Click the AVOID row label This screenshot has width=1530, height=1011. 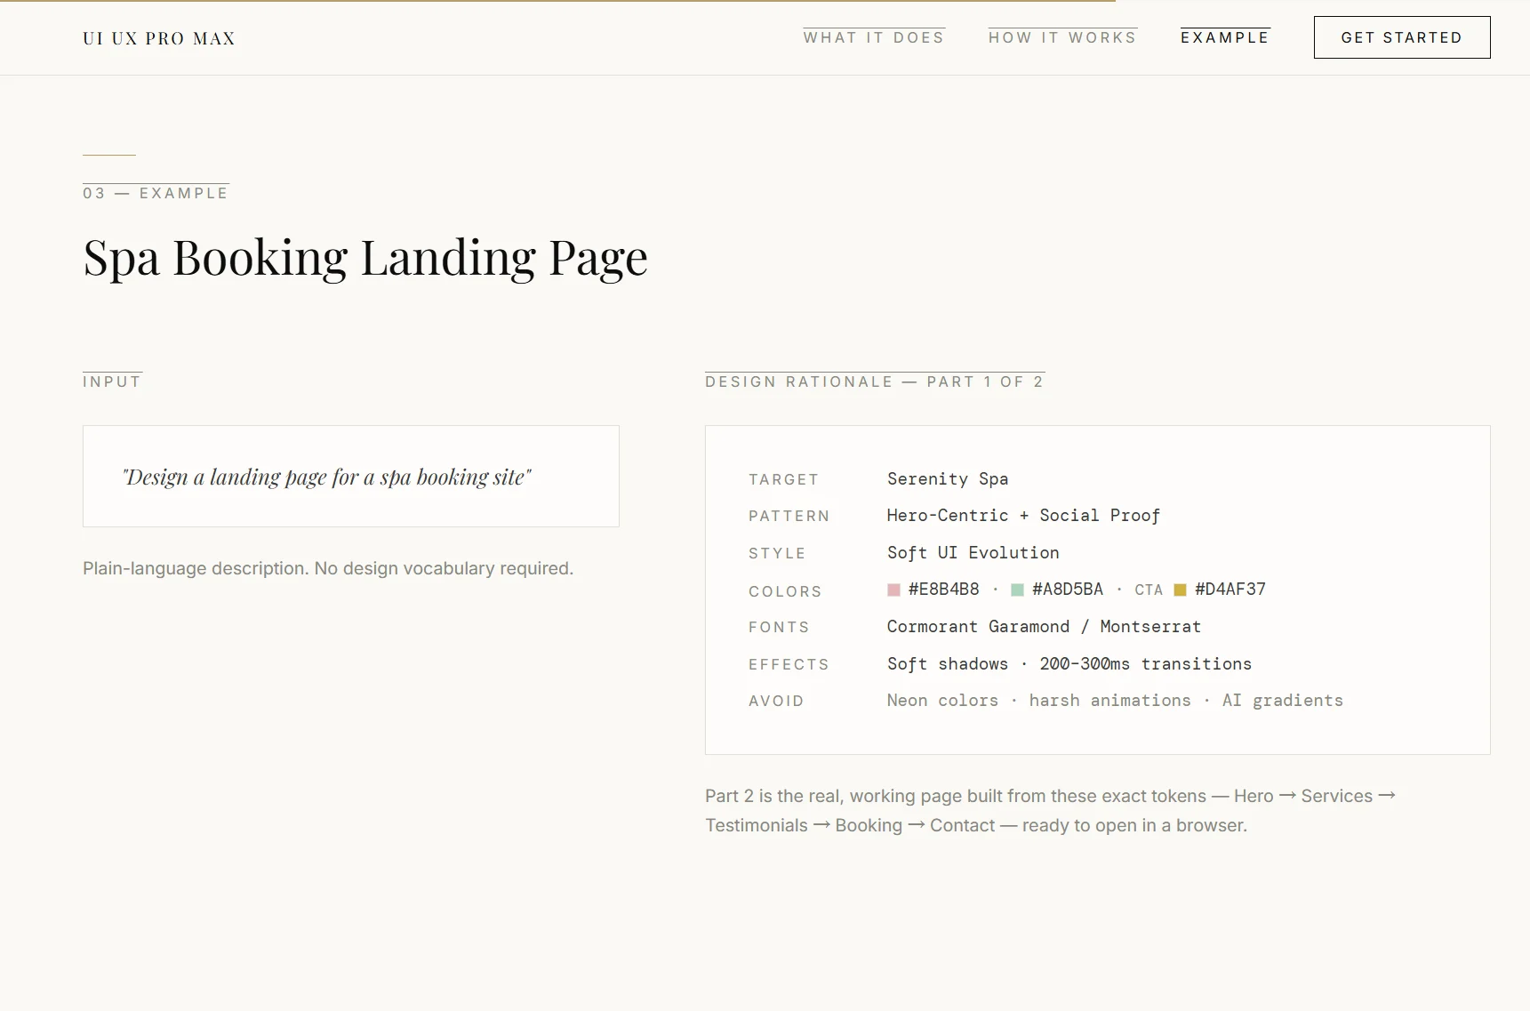(x=776, y=701)
